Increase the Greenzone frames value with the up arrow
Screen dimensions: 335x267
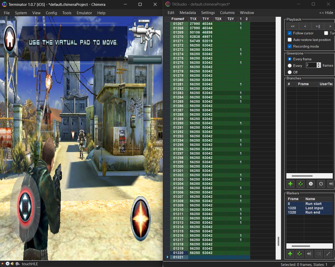(x=319, y=64)
